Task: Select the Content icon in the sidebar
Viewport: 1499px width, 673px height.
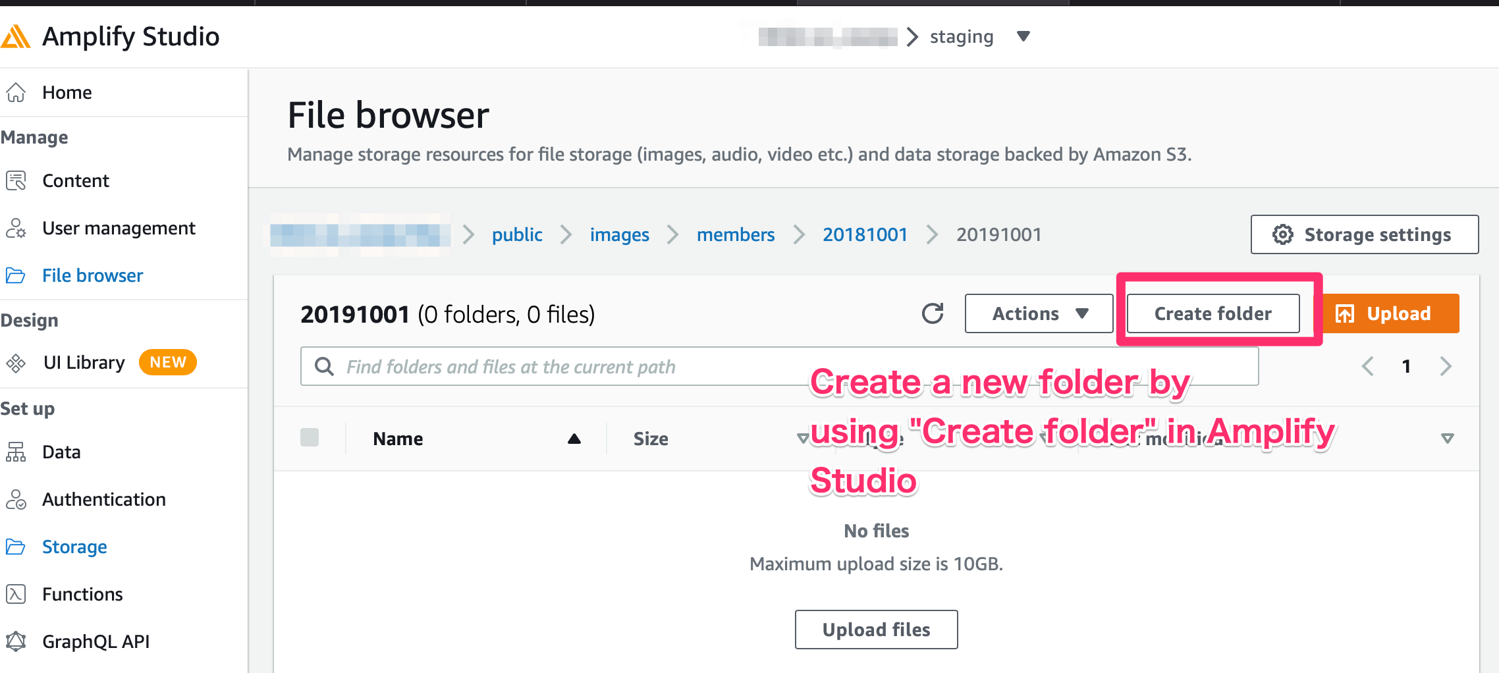Action: coord(16,180)
